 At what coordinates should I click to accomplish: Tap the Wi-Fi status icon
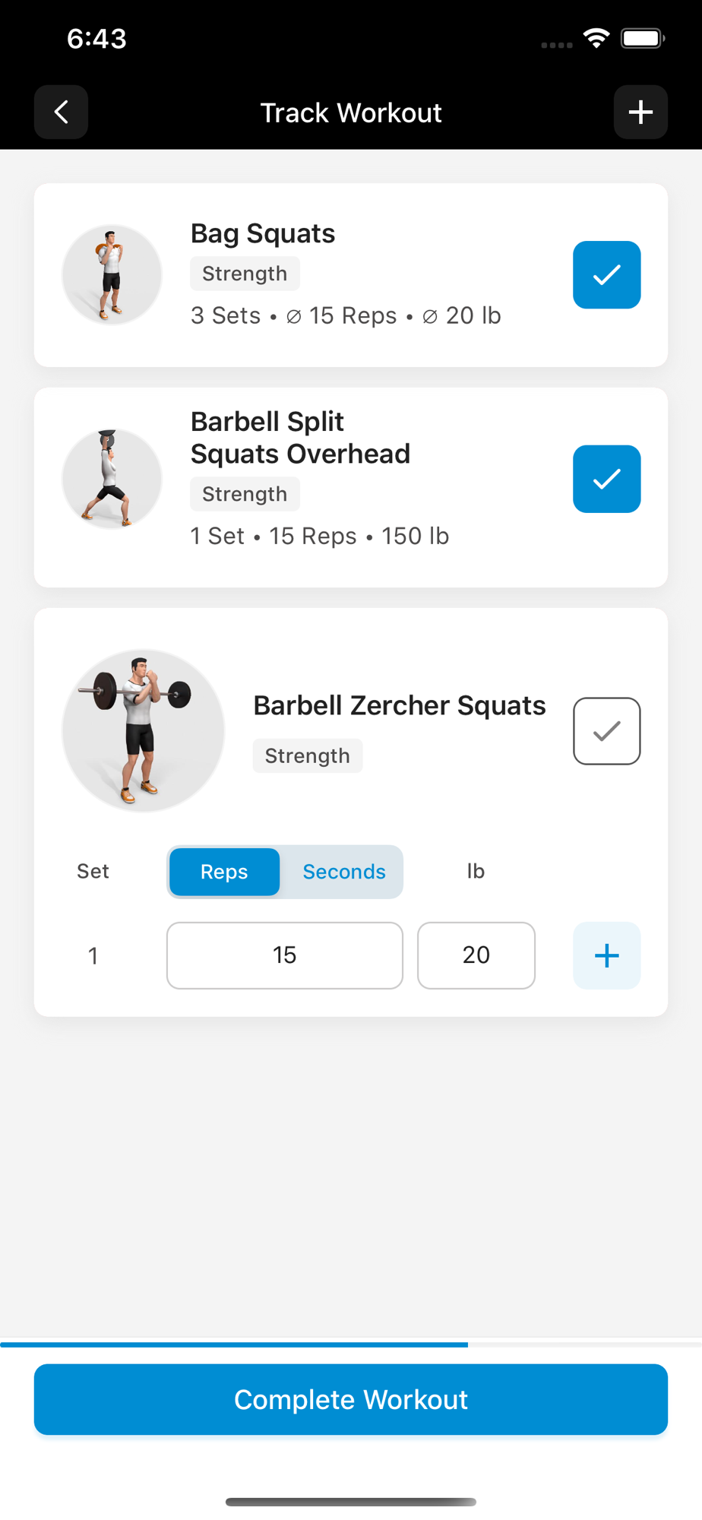(x=596, y=37)
